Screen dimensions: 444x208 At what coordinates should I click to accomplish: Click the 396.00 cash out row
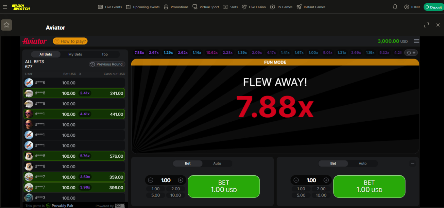[74, 188]
